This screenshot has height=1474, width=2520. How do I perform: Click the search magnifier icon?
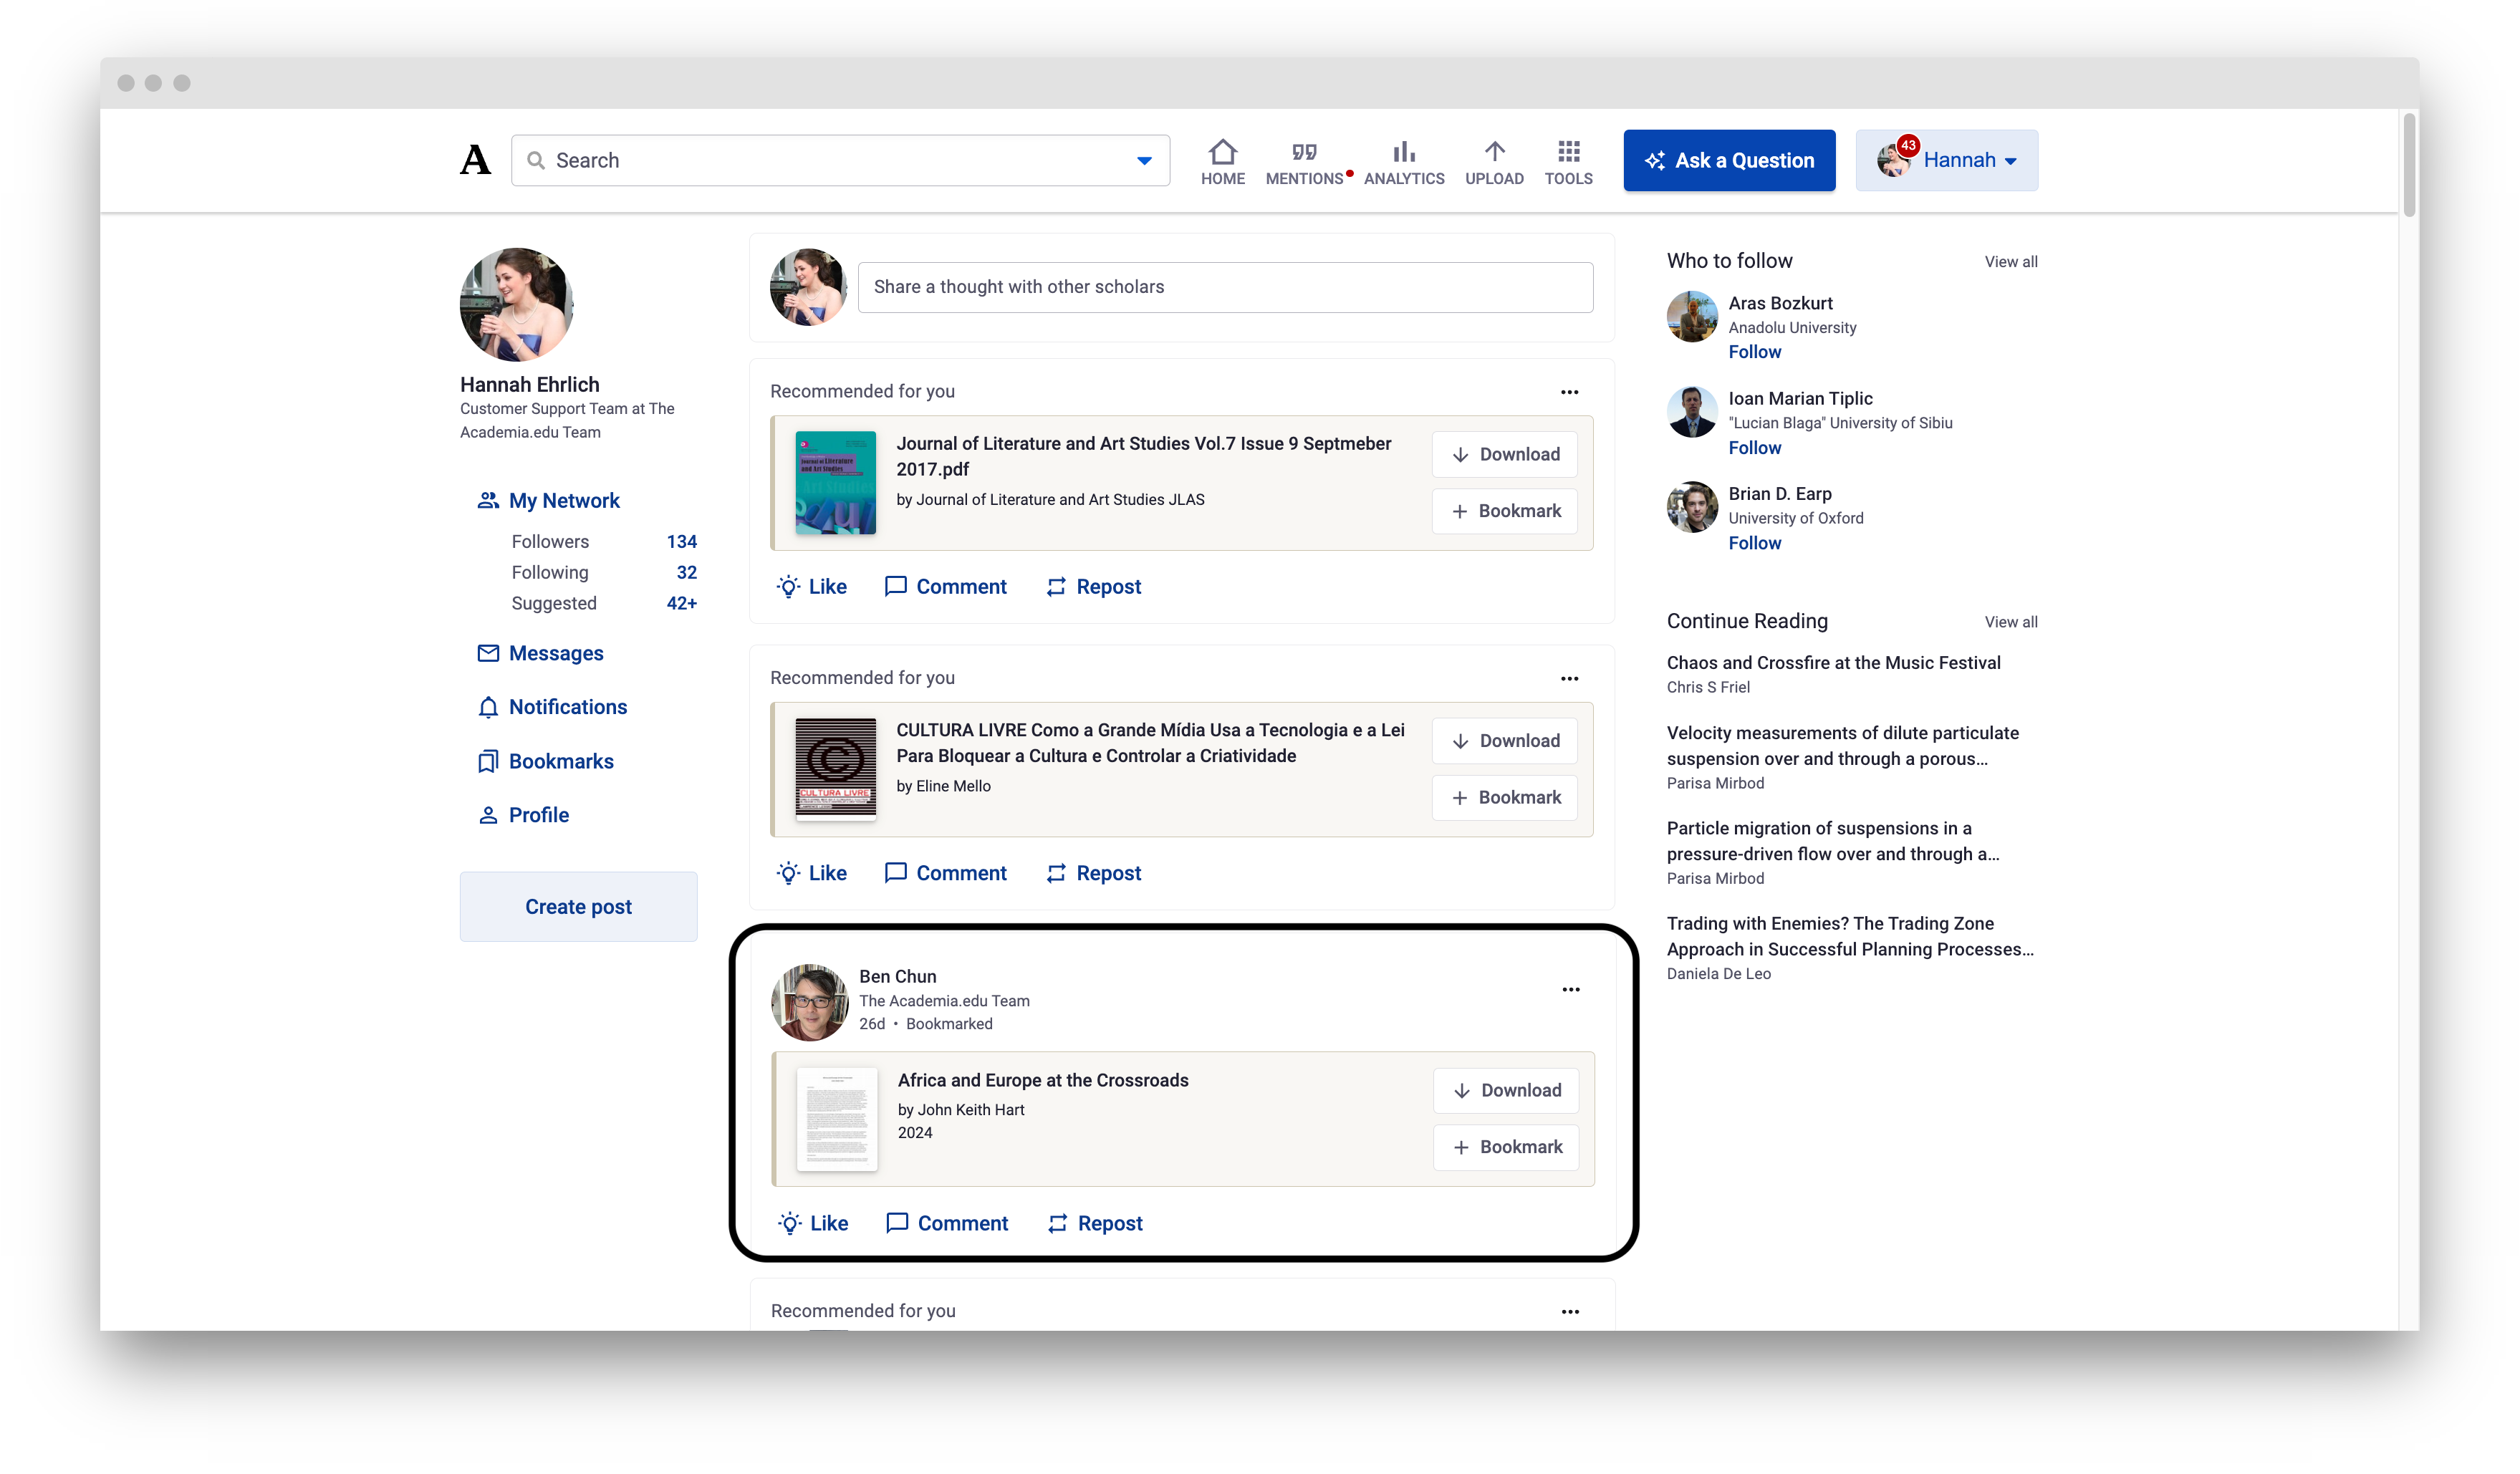(536, 160)
